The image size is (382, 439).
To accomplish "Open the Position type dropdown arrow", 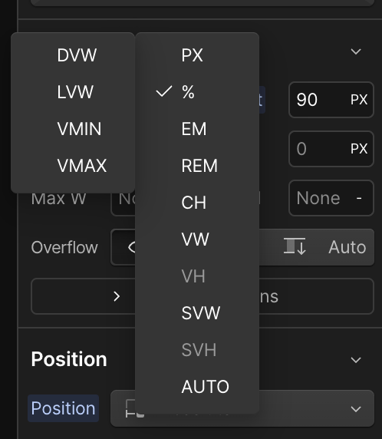I will tap(356, 409).
